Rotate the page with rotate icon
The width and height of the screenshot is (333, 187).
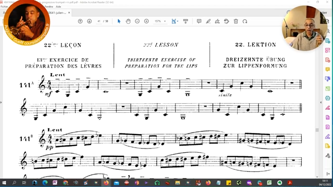point(245,21)
